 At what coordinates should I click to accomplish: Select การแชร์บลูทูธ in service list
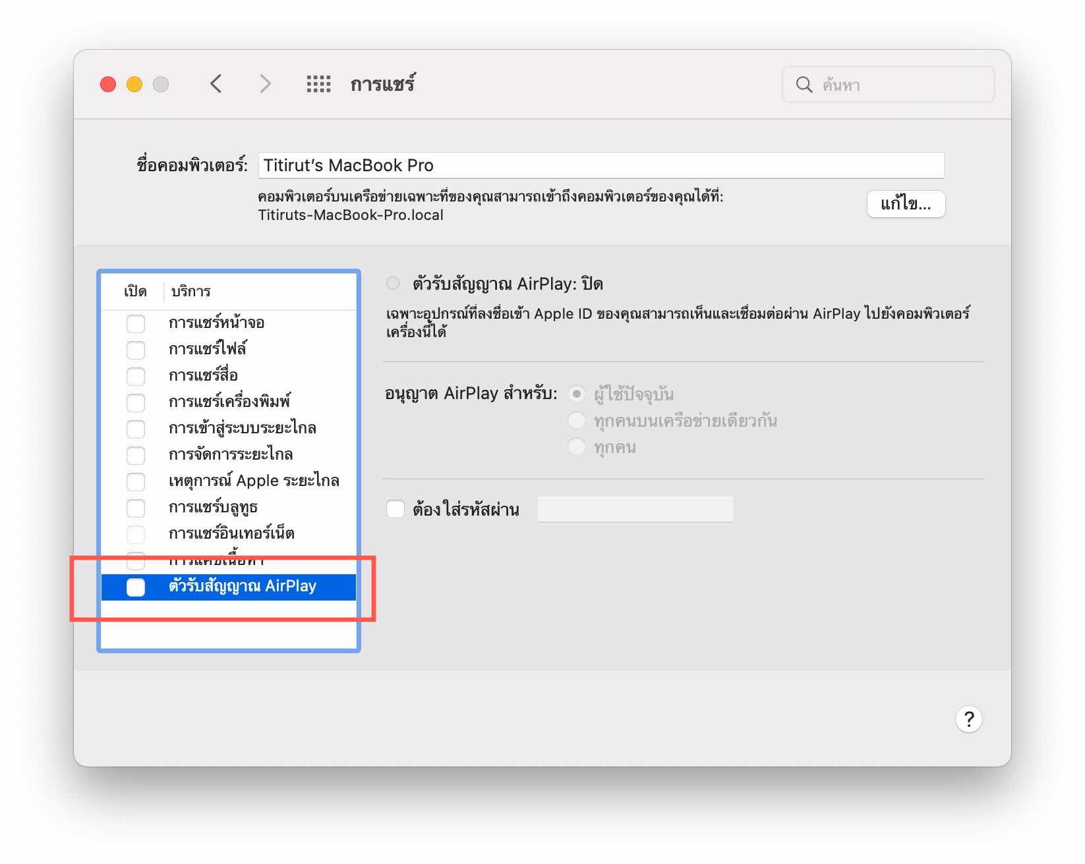(213, 507)
